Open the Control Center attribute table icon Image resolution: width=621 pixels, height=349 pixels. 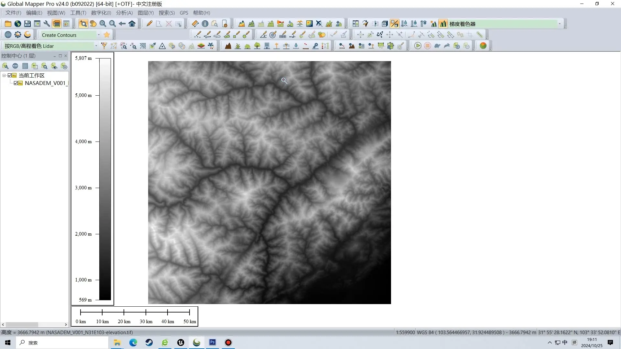[25, 66]
